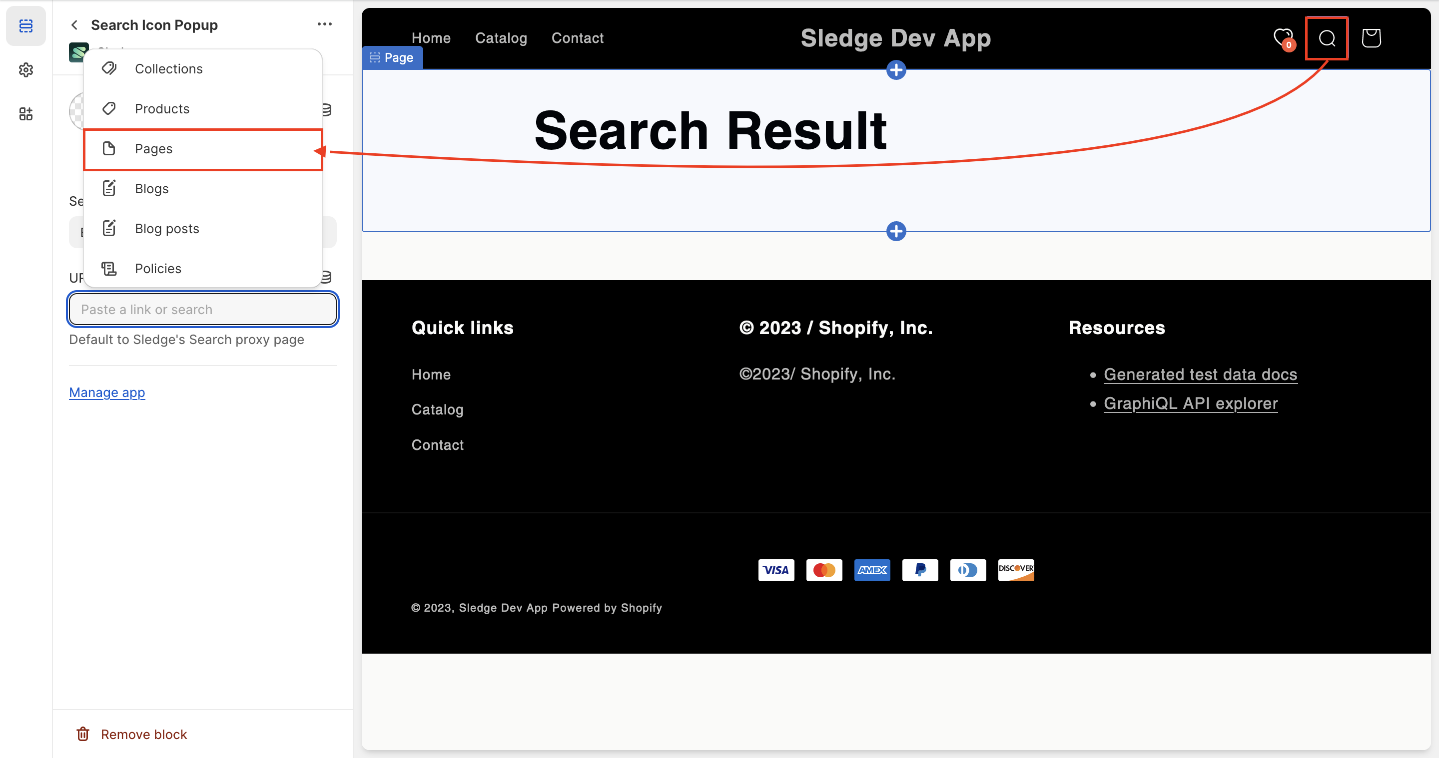Click the Paste a link or search field

point(202,309)
